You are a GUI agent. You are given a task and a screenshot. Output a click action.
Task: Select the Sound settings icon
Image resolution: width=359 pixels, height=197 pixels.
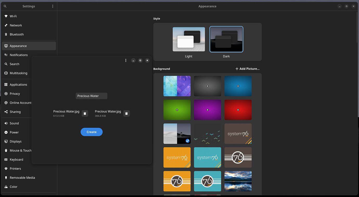point(6,123)
